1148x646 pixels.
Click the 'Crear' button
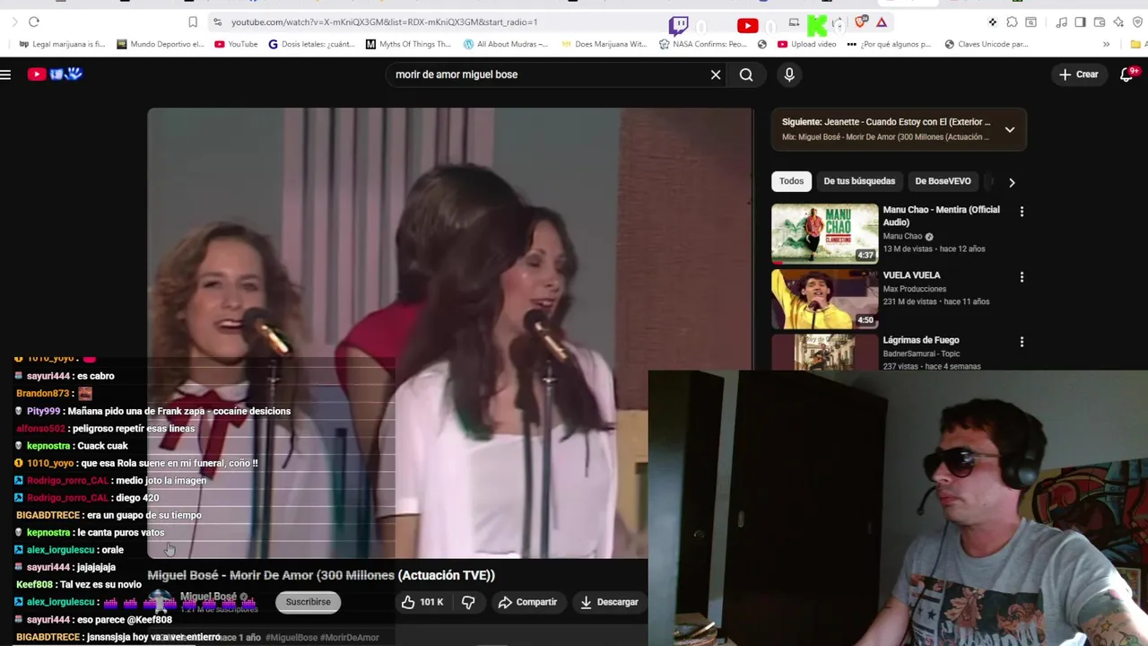1078,74
